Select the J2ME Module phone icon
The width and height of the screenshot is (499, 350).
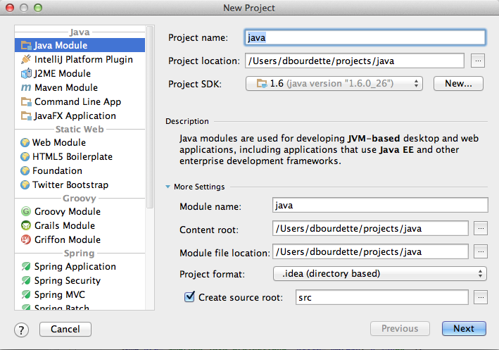(26, 73)
